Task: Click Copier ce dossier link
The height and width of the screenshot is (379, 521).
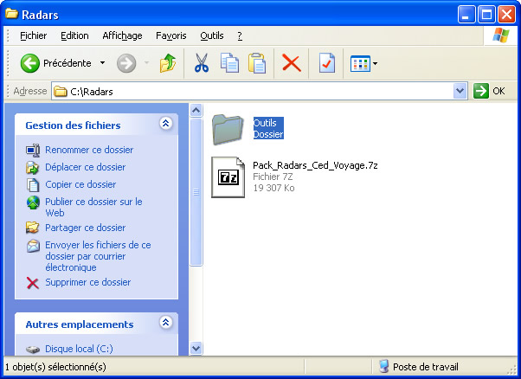Action: 80,184
